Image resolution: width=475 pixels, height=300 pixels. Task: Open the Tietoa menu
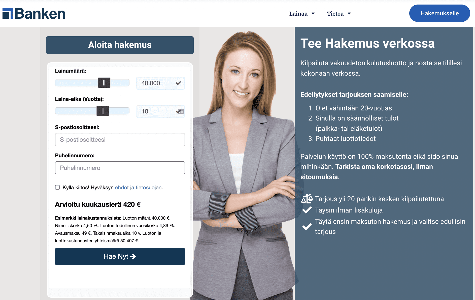pyautogui.click(x=339, y=14)
